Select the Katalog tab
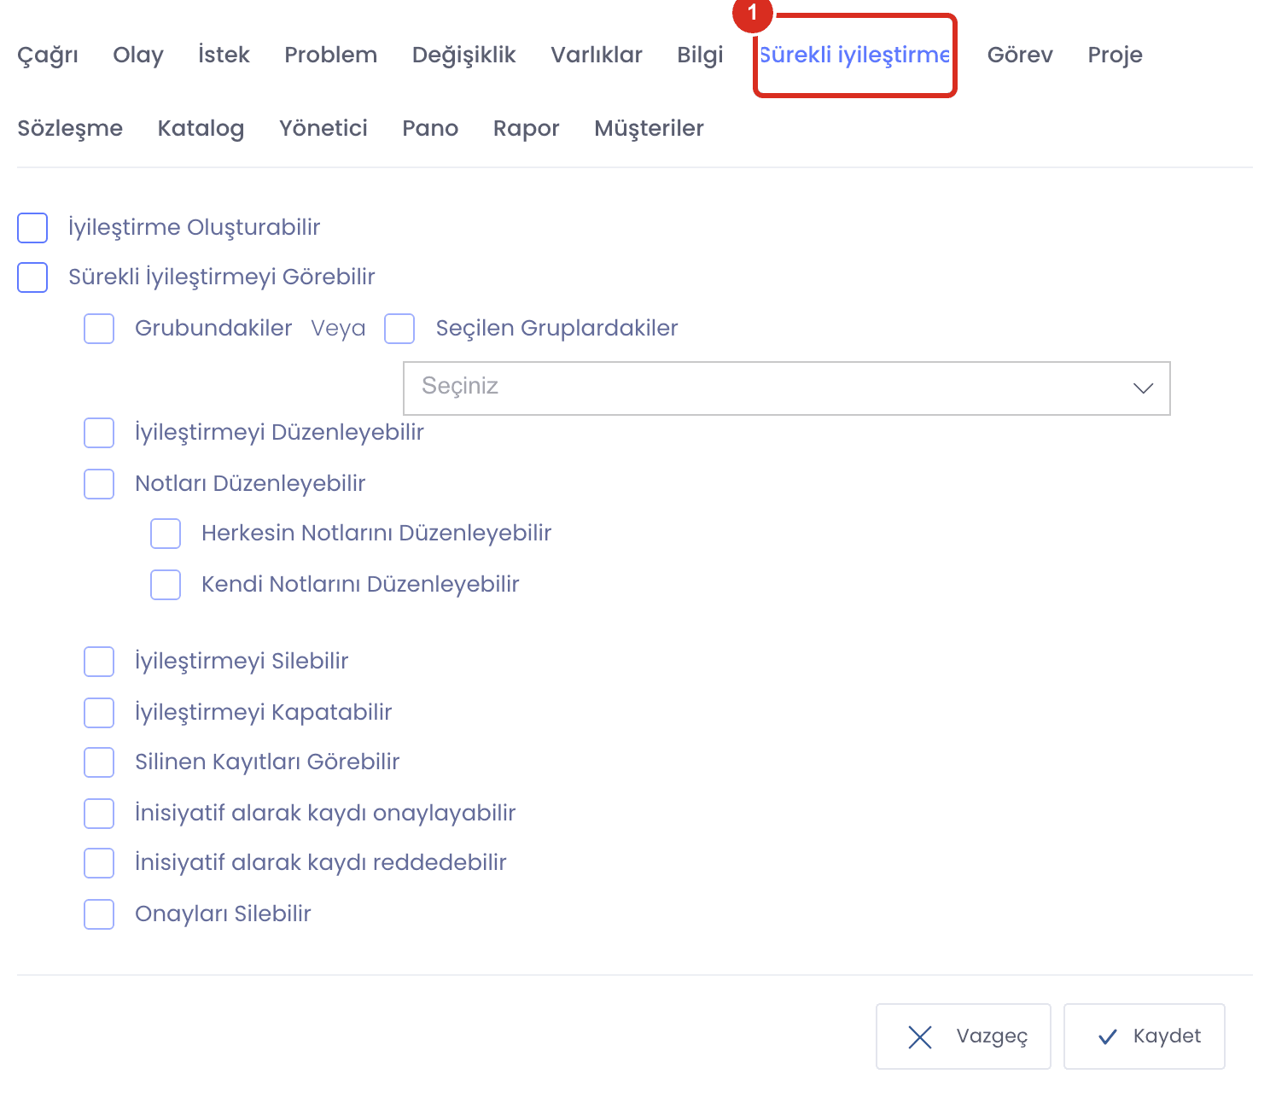1270x1115 pixels. pos(201,129)
